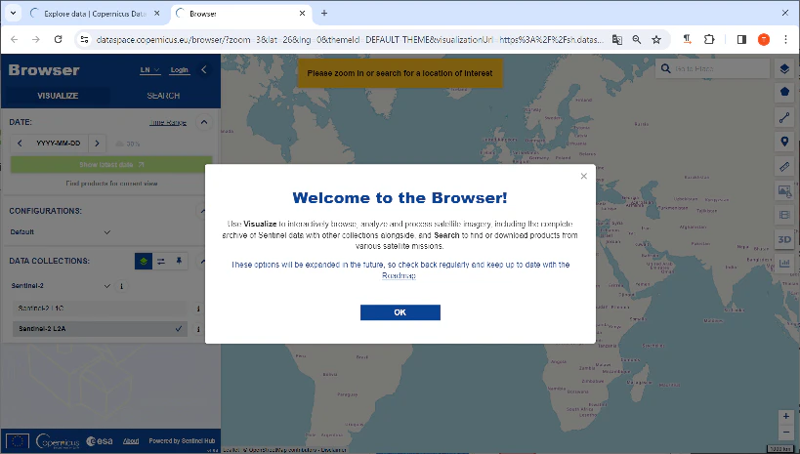Image resolution: width=800 pixels, height=454 pixels.
Task: Open Chrome zoom magnifier icon
Action: [637, 39]
